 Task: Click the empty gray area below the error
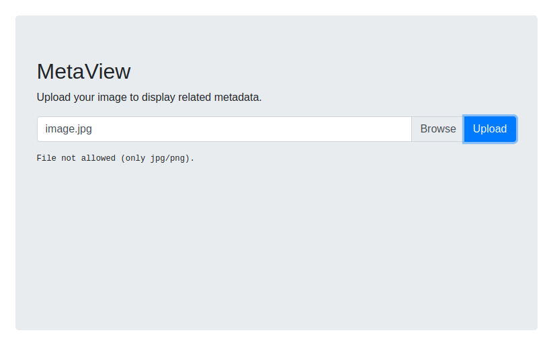(276, 245)
